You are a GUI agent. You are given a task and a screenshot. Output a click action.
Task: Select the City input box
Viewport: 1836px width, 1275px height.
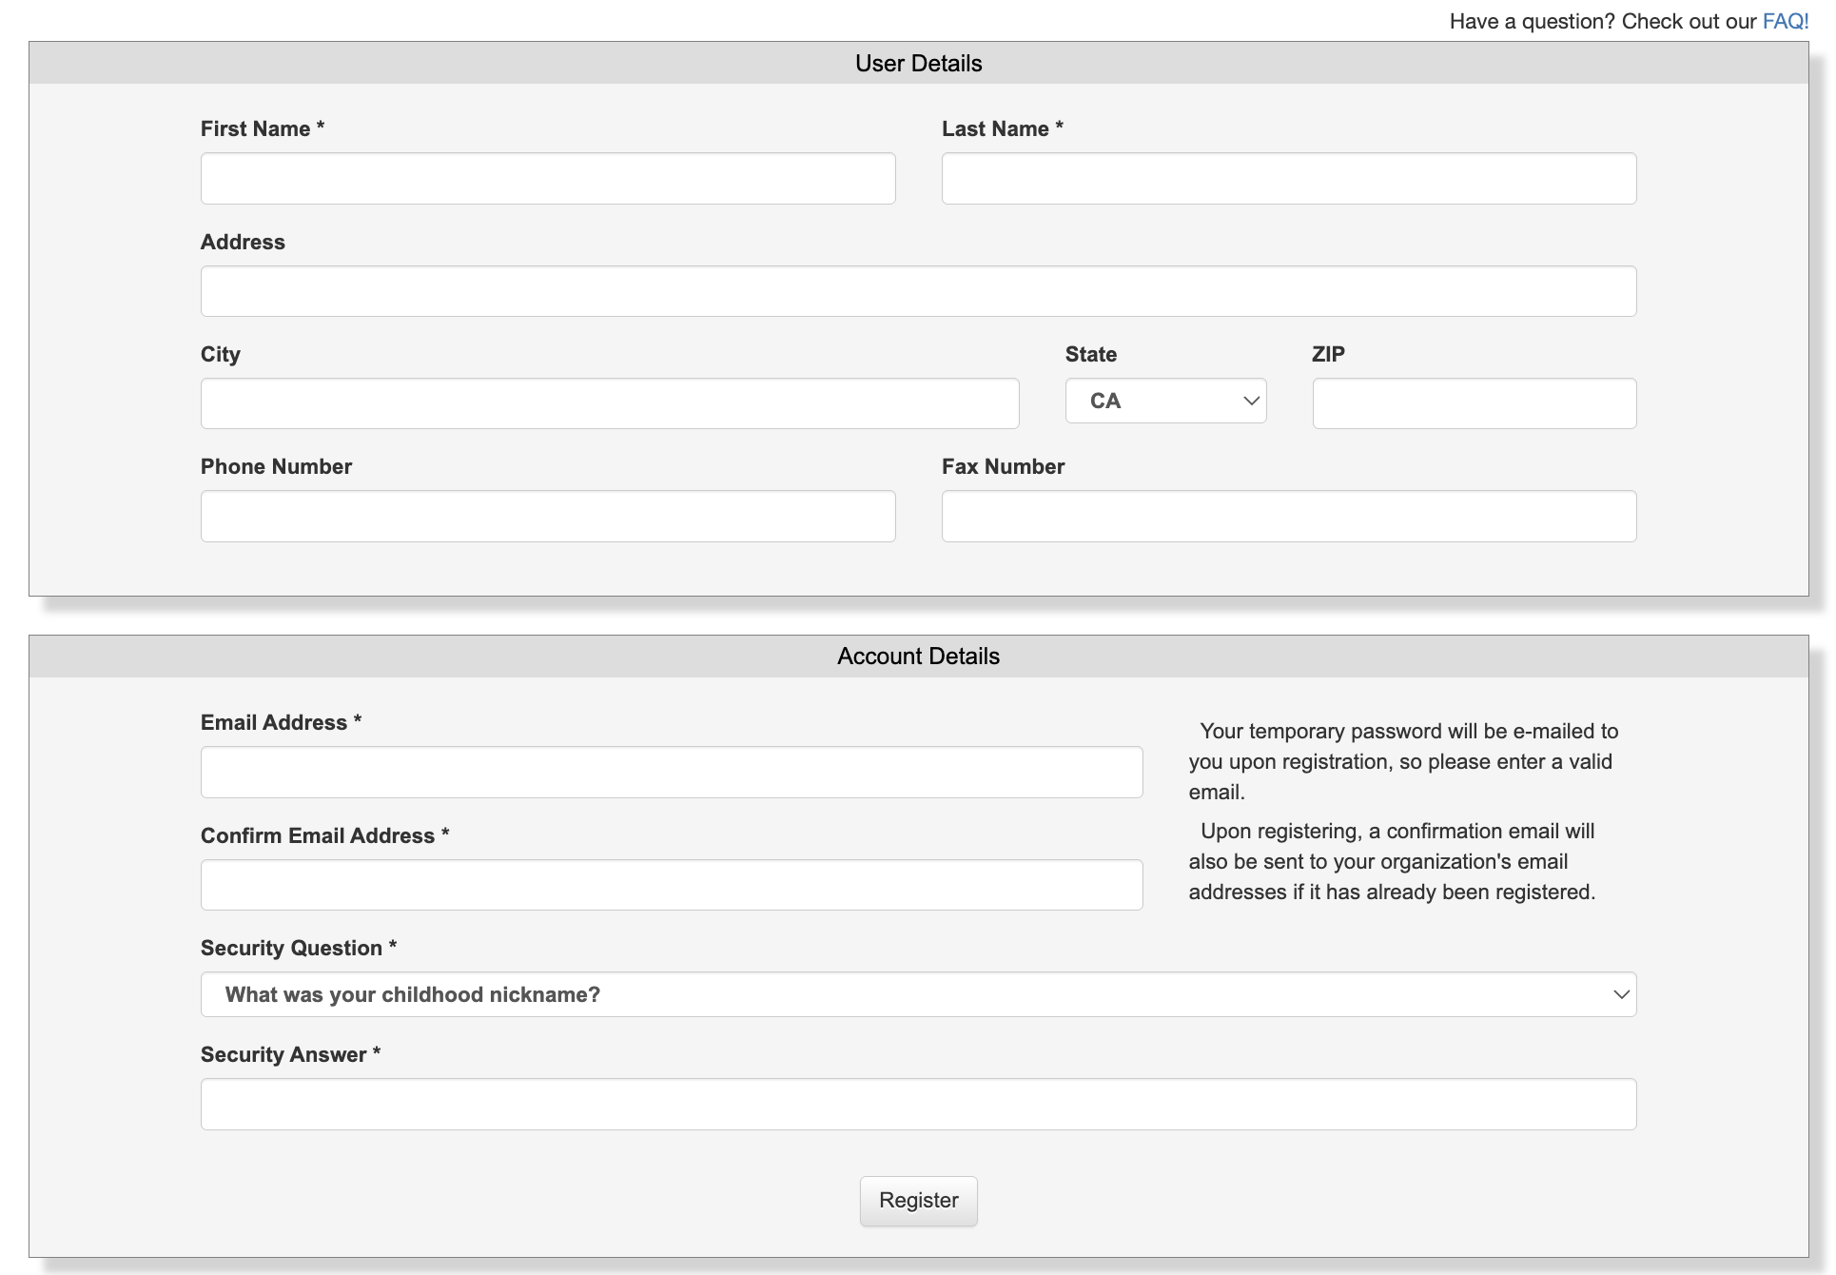[x=609, y=403]
